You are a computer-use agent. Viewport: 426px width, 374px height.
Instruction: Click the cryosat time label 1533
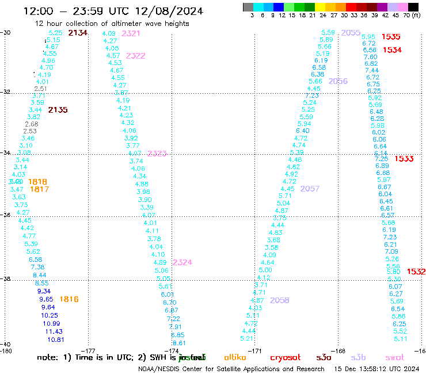(404, 159)
